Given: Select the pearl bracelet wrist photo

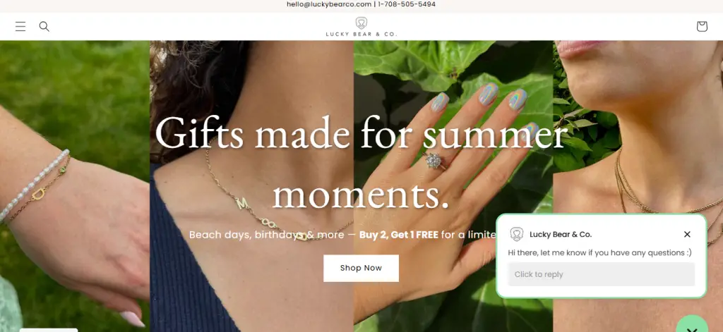Looking at the screenshot, I should [x=75, y=186].
